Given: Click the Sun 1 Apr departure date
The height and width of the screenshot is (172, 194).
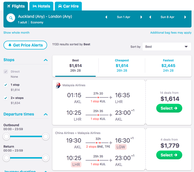Looking at the screenshot, I should pyautogui.click(x=123, y=17).
